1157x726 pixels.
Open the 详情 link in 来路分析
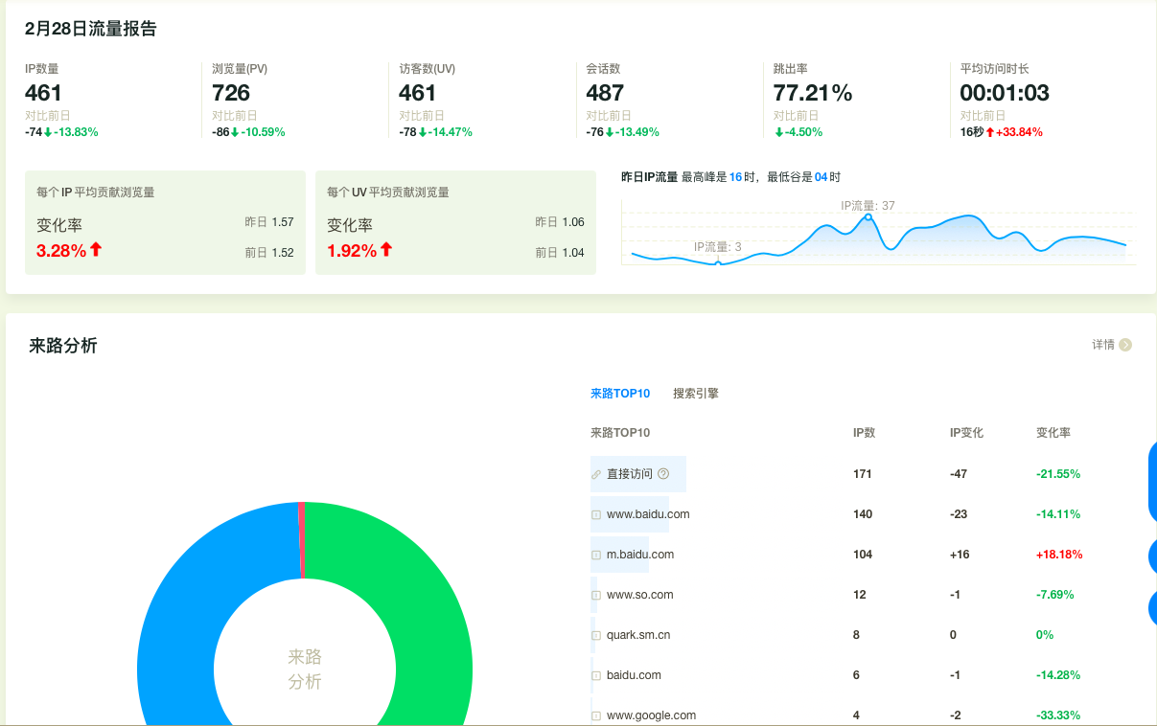pos(1103,345)
